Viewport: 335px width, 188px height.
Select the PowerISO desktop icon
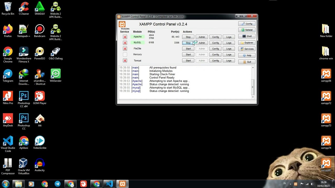click(x=40, y=54)
